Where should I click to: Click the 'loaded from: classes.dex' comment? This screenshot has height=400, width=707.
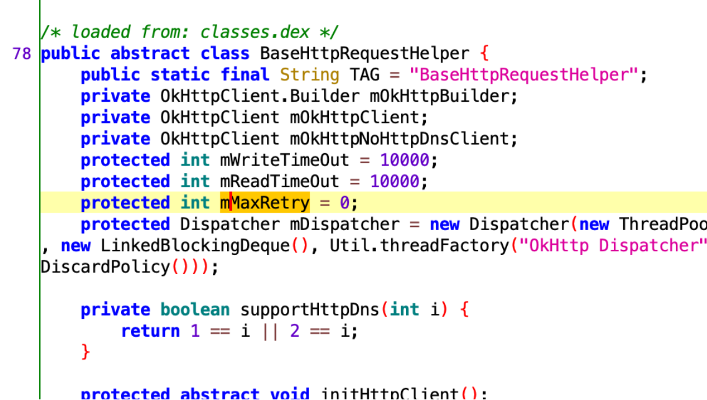189,32
